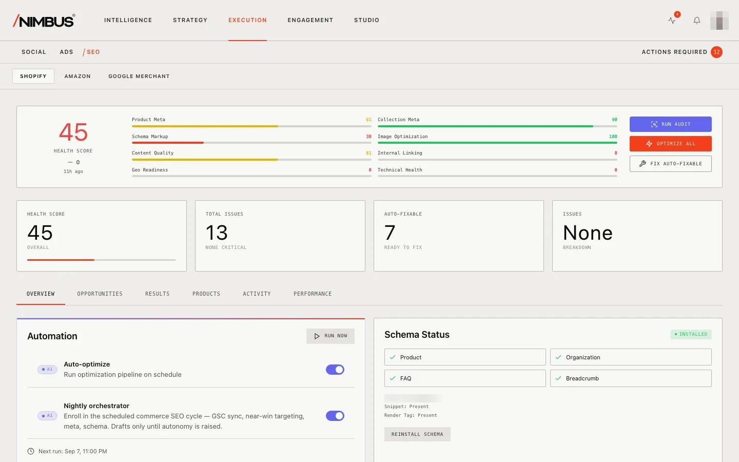Screen dimensions: 739x462
Task: Click the Fix Auto-Fixable button
Action: tap(671, 164)
